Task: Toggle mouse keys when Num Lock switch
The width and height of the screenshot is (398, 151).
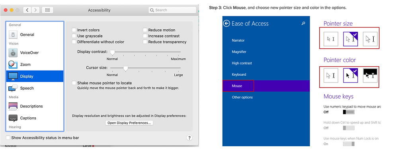Action: pyautogui.click(x=349, y=144)
